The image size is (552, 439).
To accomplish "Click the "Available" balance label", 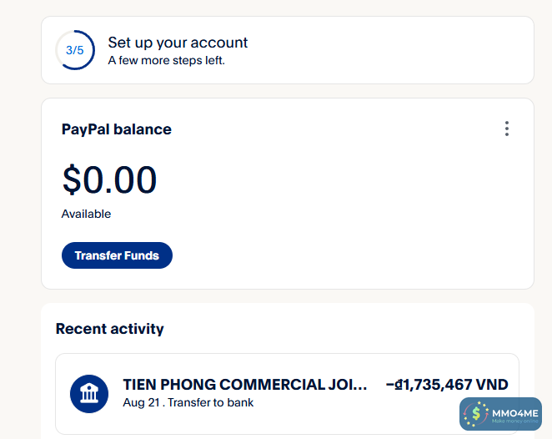I will coord(86,214).
